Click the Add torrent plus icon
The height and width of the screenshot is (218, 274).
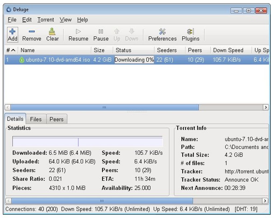[x=12, y=31]
